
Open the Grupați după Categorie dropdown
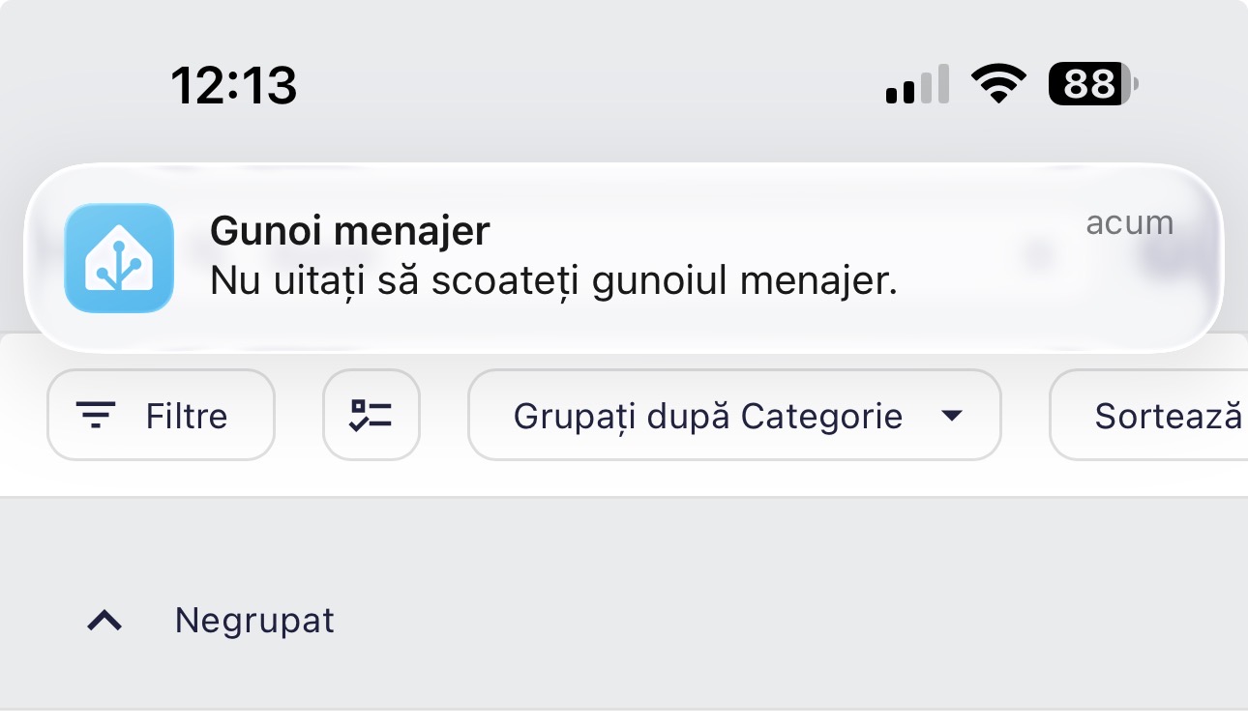pos(735,415)
